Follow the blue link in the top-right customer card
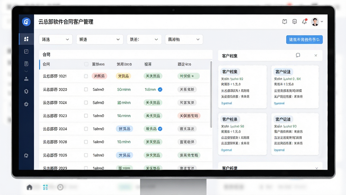 [279, 103]
